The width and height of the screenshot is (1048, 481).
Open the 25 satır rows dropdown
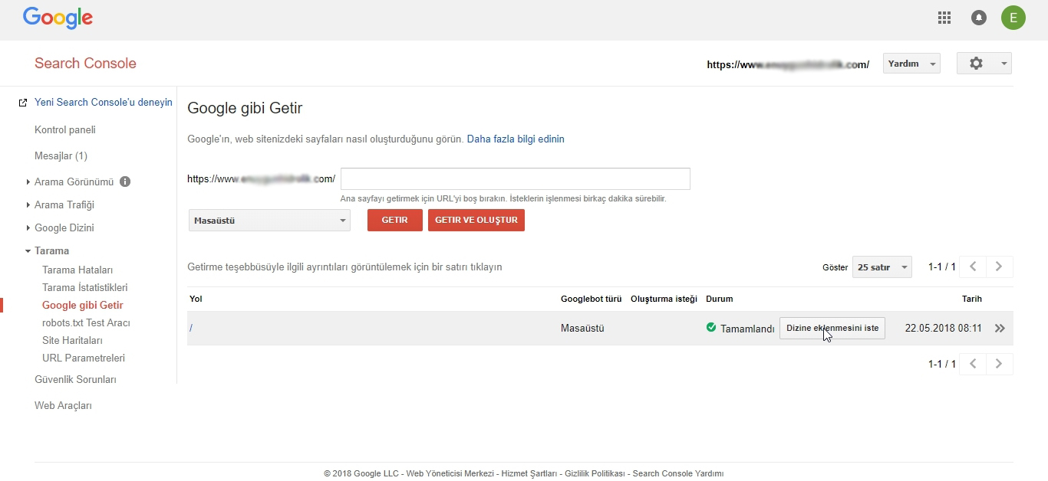click(882, 267)
